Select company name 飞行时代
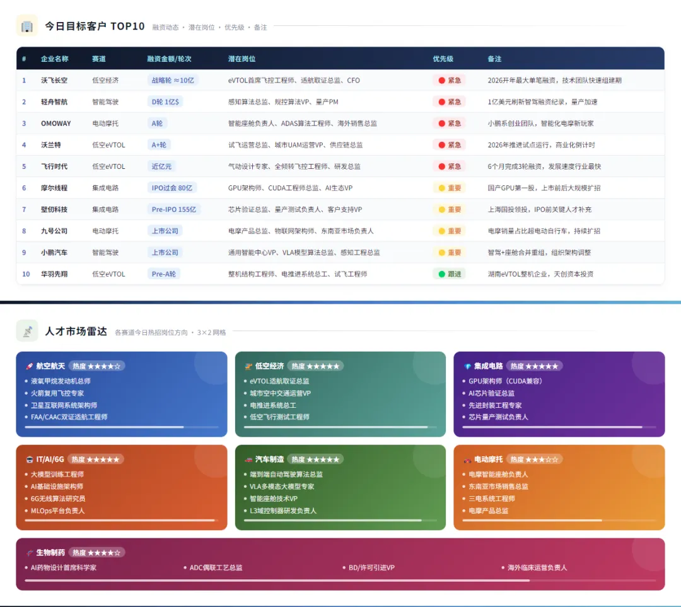This screenshot has height=607, width=681. coord(54,167)
